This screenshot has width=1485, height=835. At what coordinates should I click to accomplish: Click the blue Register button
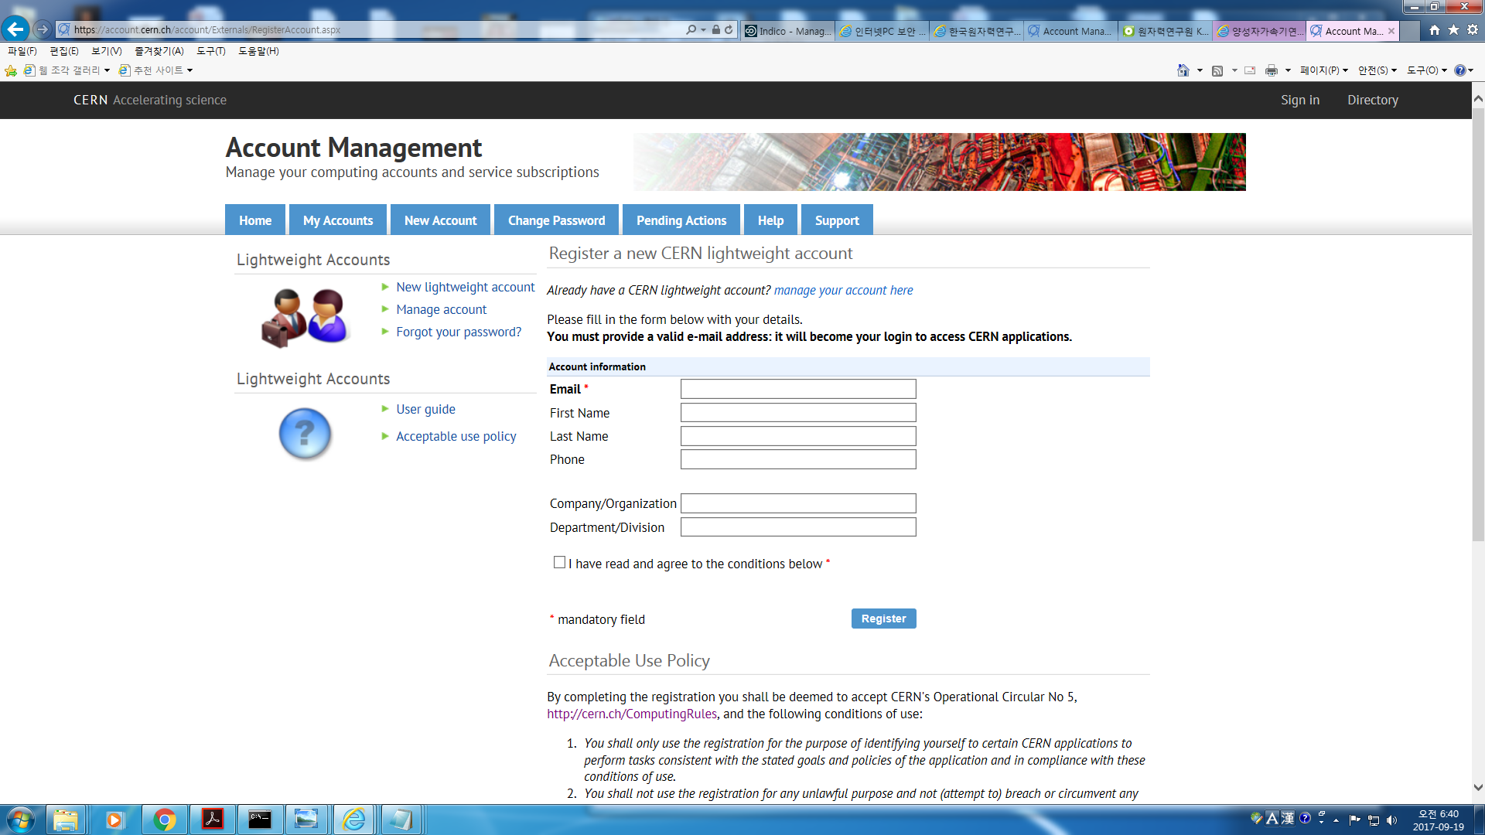coord(883,619)
